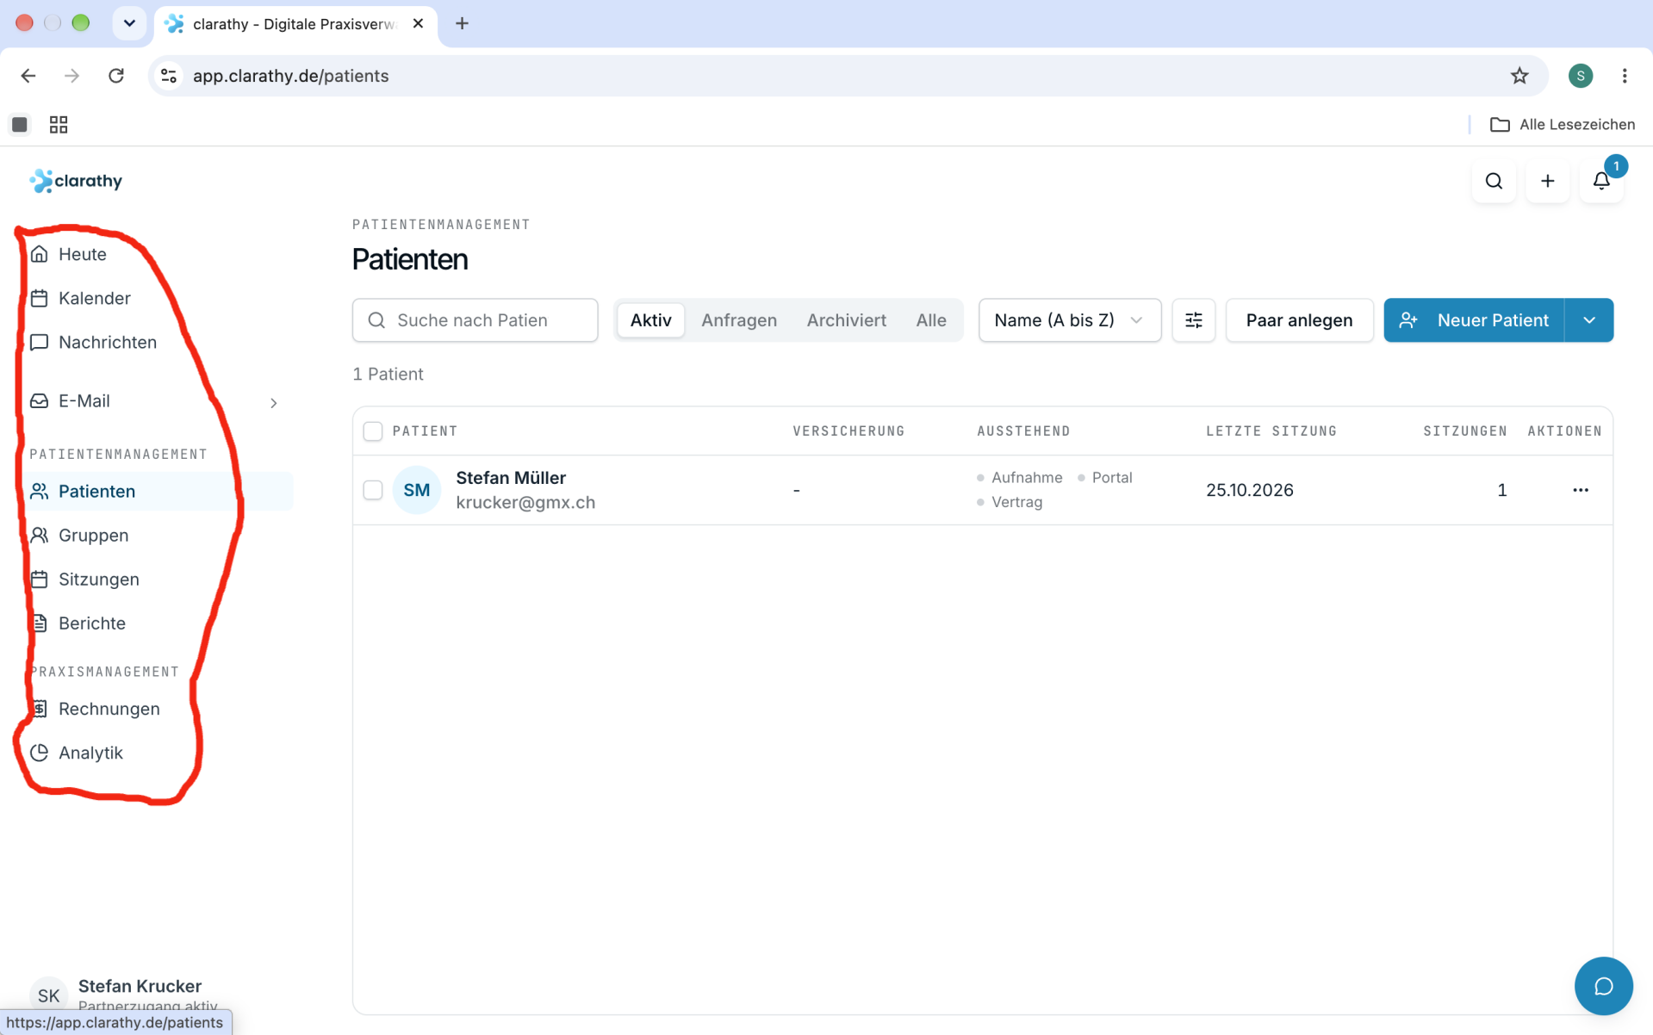Click the 25.10.2026 last session date
Image resolution: width=1653 pixels, height=1035 pixels.
point(1249,490)
